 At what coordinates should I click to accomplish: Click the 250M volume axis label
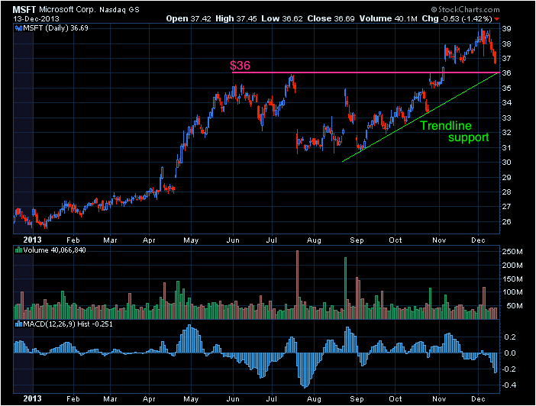pos(512,252)
